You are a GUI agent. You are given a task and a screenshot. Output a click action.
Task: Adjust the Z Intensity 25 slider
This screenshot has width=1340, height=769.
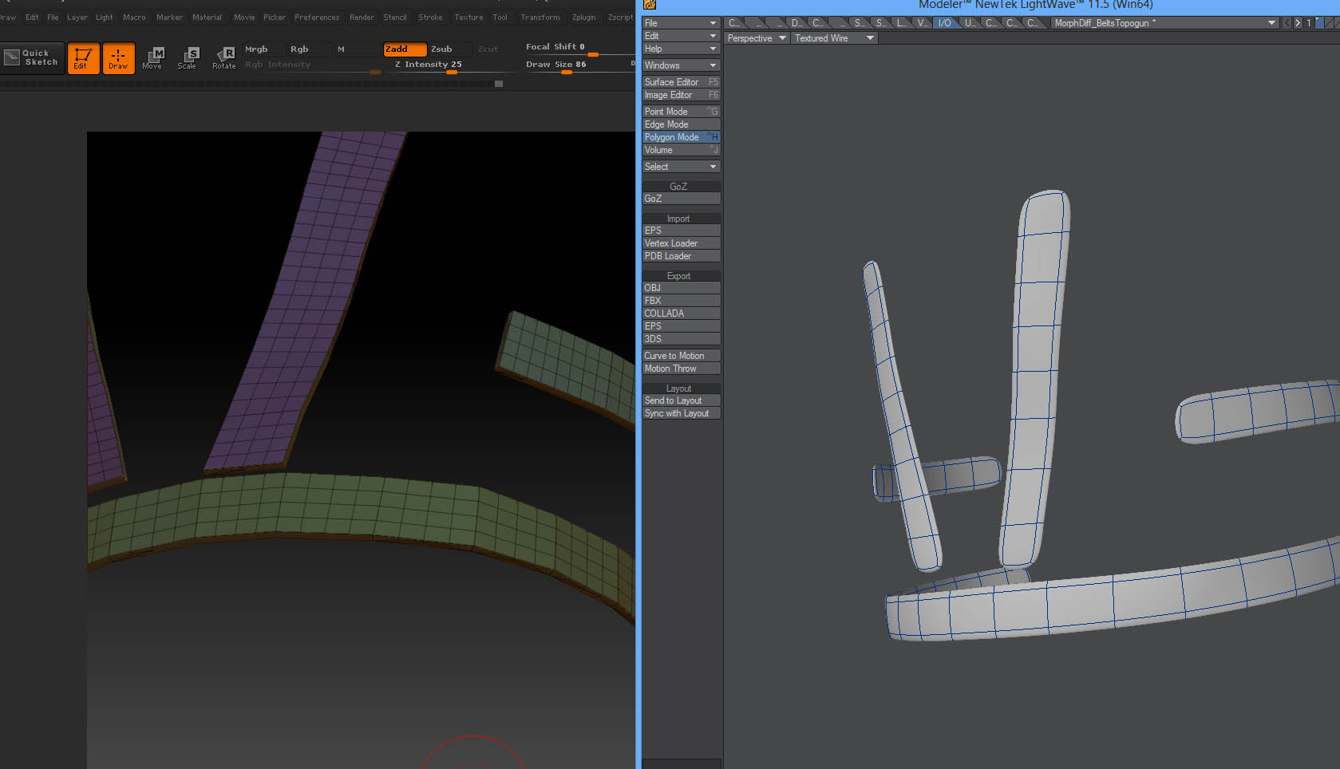coord(451,65)
